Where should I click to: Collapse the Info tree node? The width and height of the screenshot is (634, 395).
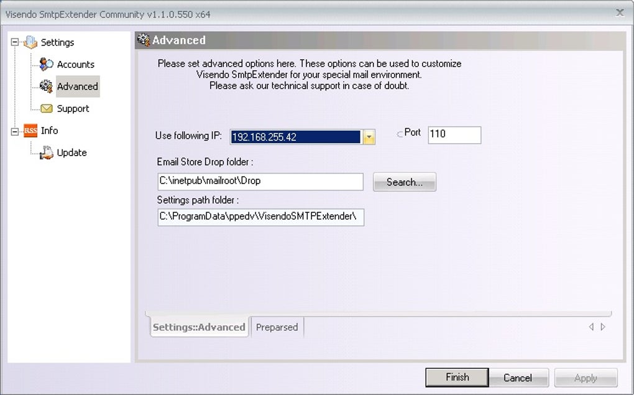[x=14, y=131]
